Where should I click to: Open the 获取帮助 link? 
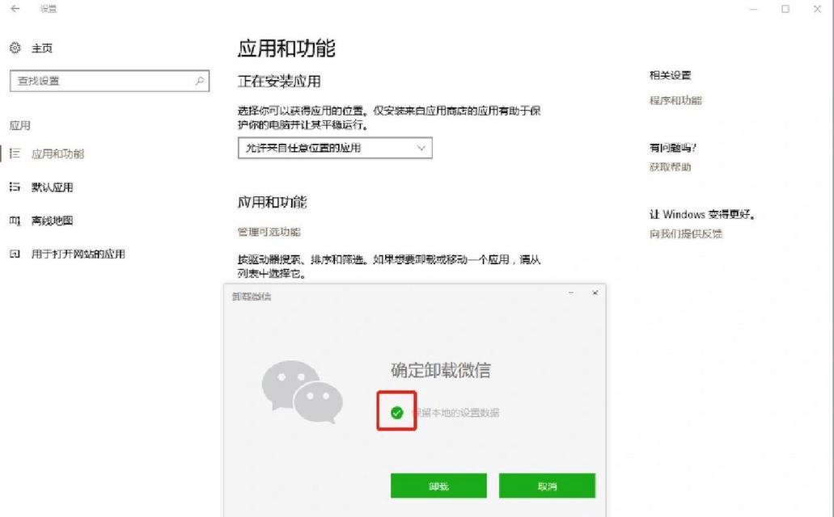670,167
